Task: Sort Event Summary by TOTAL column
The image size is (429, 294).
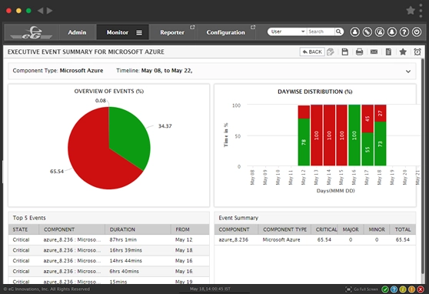Action: 403,229
